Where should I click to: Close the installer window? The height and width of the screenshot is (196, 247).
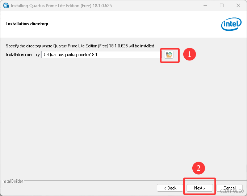click(x=238, y=5)
